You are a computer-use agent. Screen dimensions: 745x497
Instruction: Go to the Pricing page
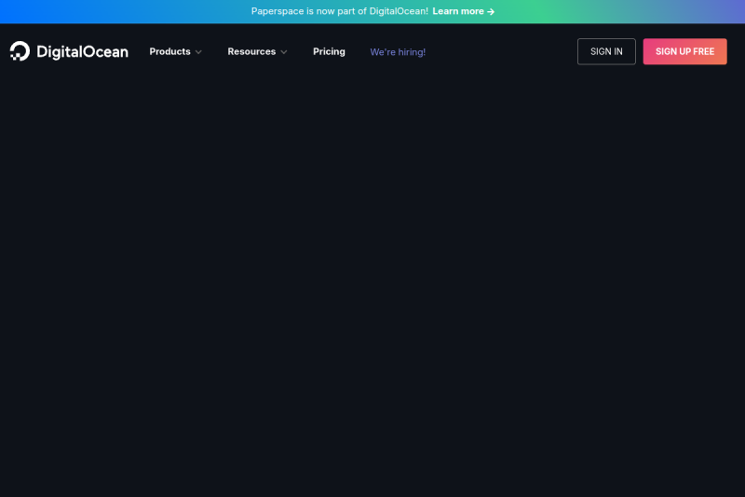[329, 51]
